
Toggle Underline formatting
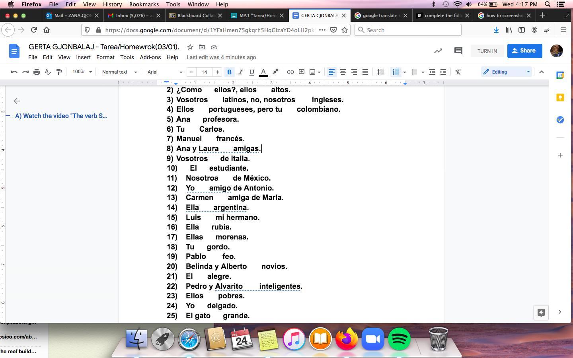[251, 72]
